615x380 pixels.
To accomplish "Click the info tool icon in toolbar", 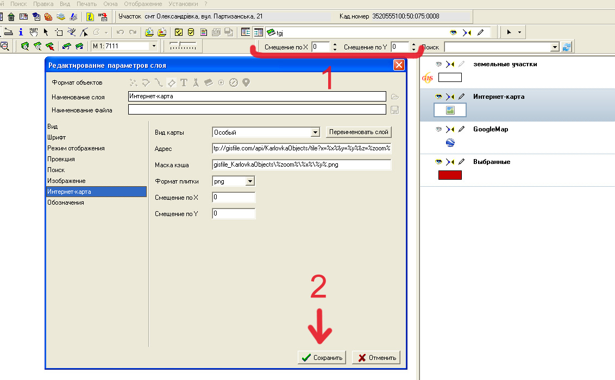I will [x=21, y=32].
